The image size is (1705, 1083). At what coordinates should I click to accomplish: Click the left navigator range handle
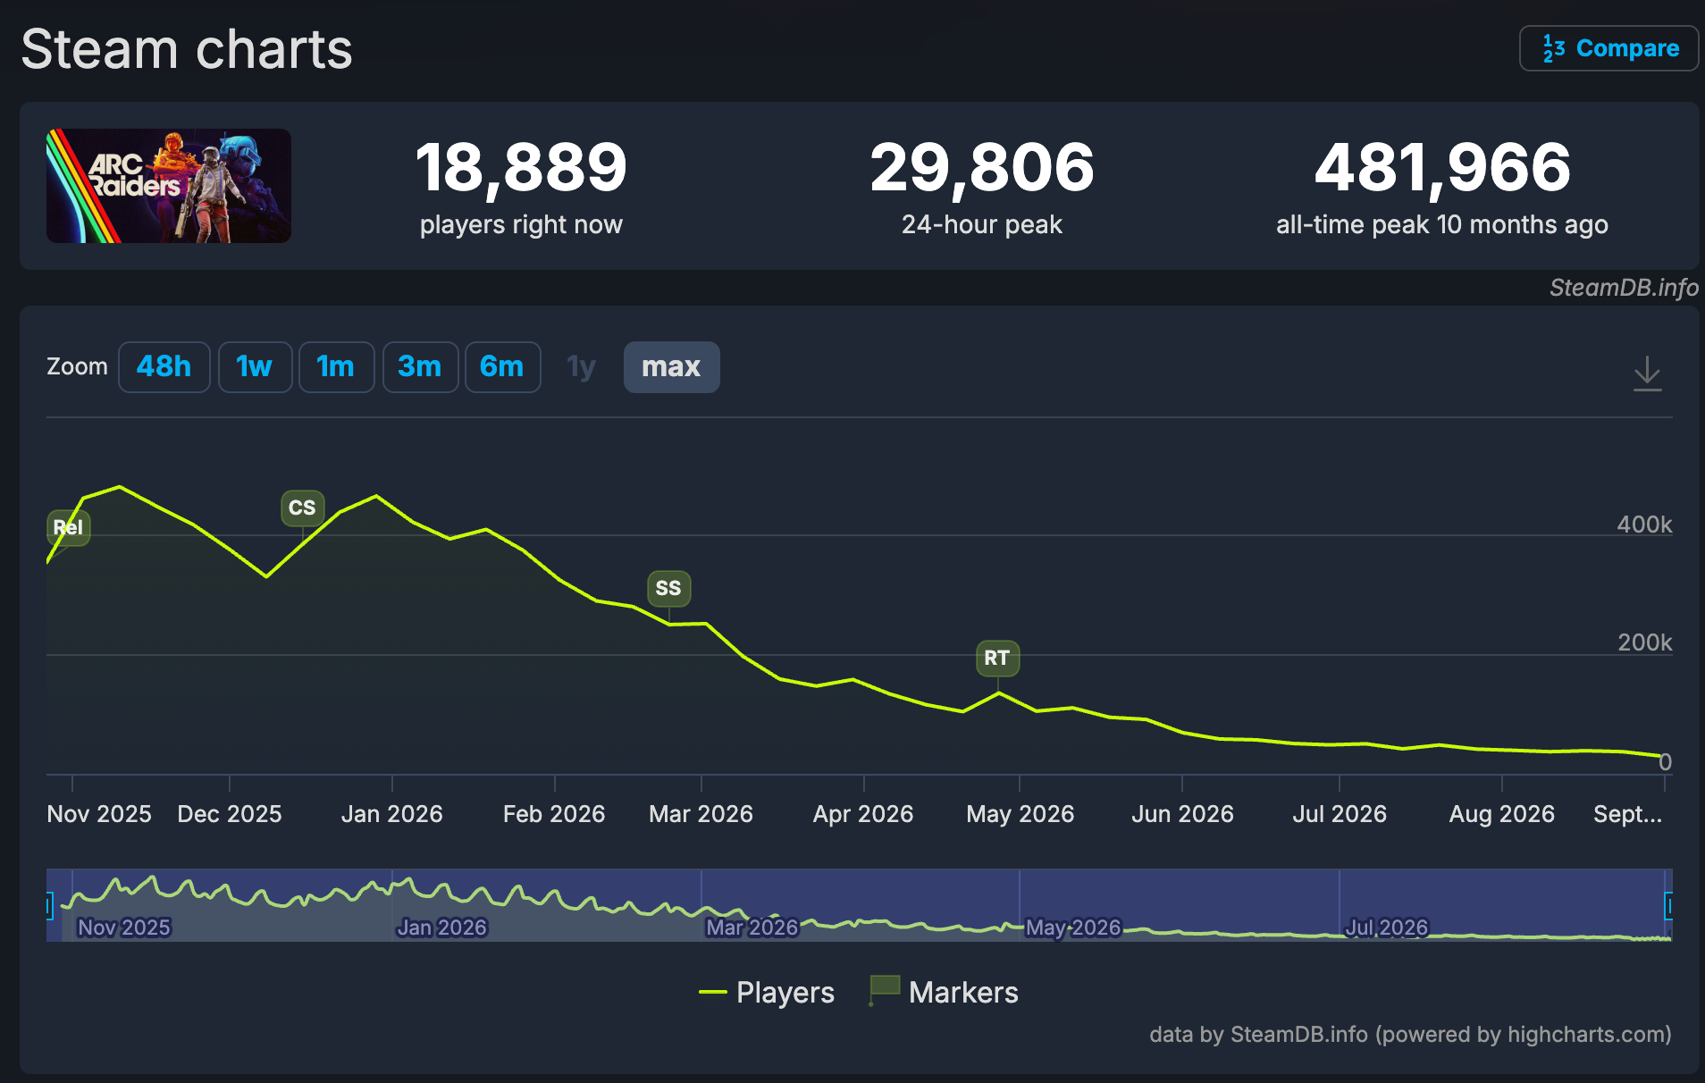click(x=49, y=906)
